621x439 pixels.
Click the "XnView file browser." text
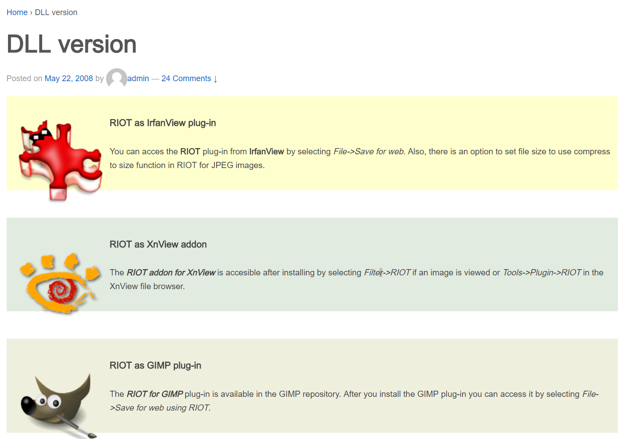point(147,286)
